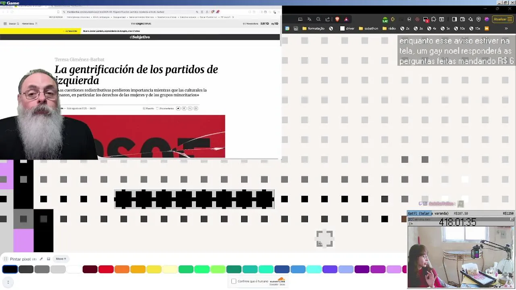The width and height of the screenshot is (516, 290).
Task: Click the pencil edit icon beside Pintar pixel
Action: (41, 259)
